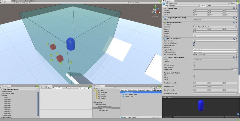Click the console info message count icon
This screenshot has width=240, height=121.
80,88
